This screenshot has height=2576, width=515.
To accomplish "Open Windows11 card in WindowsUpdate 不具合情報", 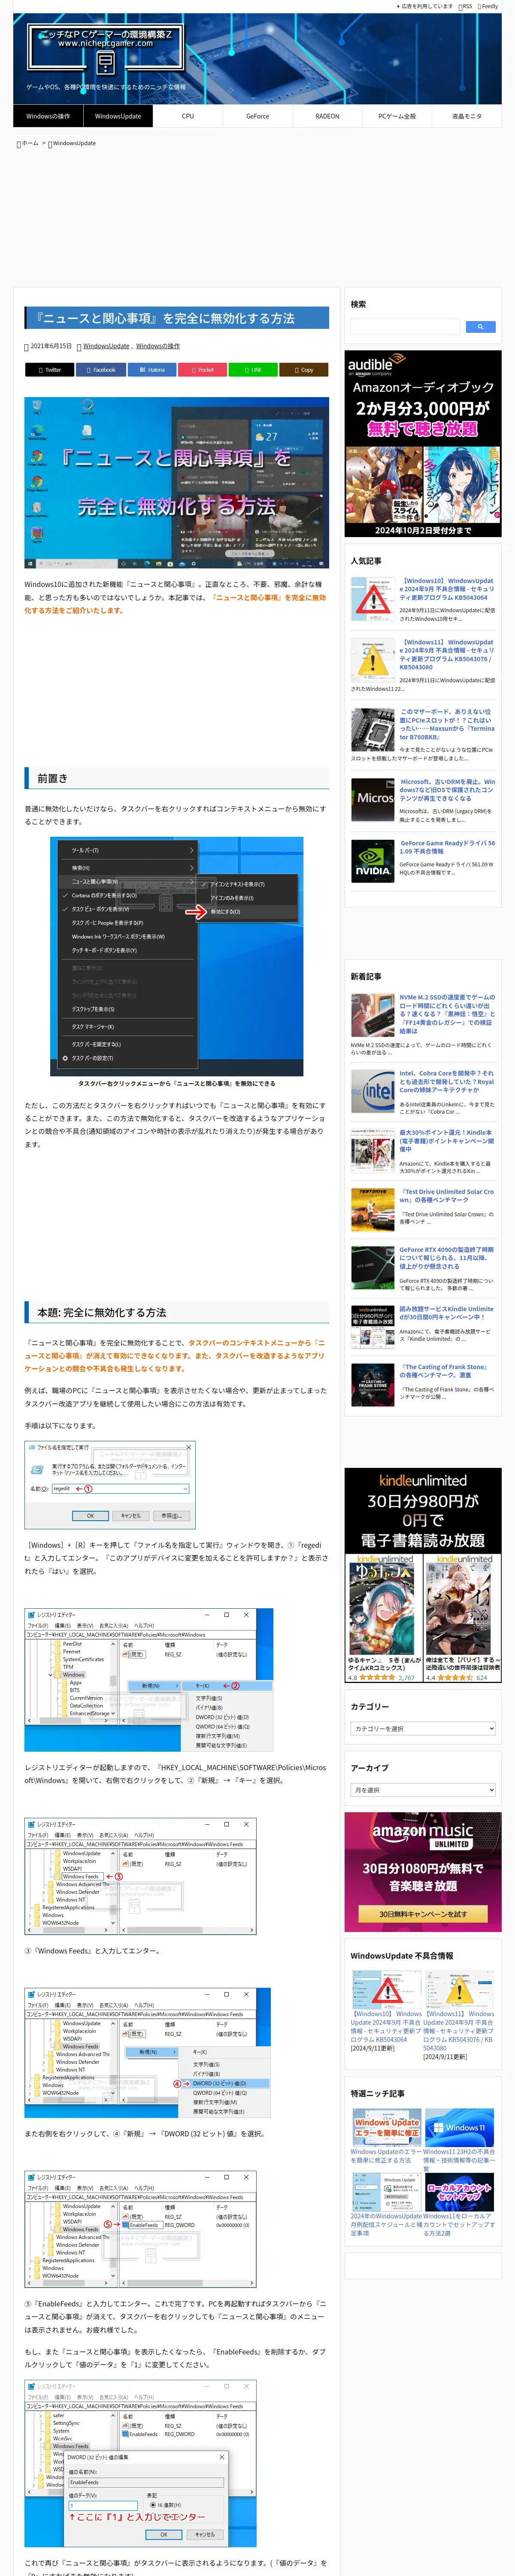I will [459, 2014].
